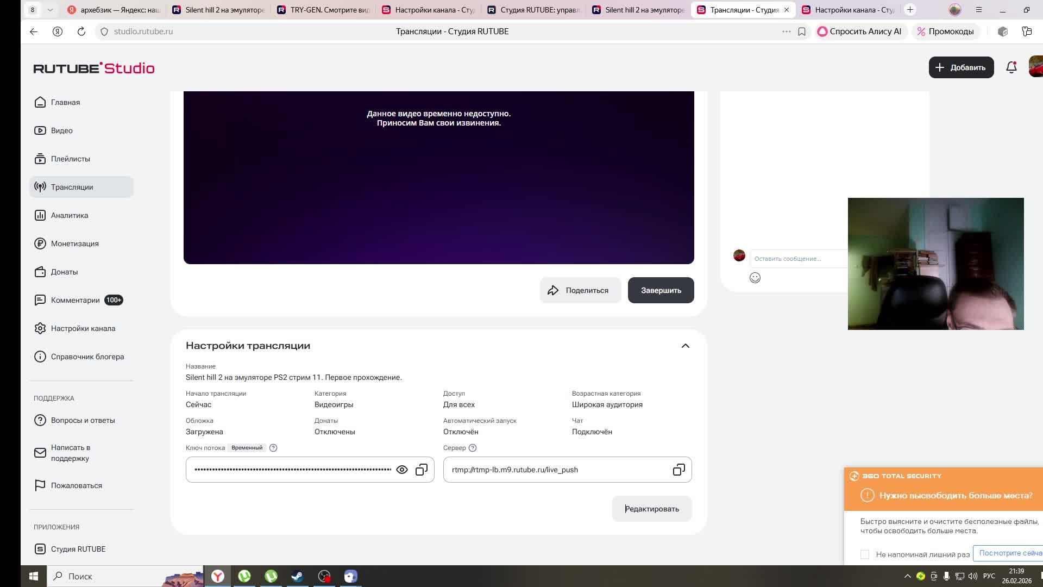This screenshot has height=587, width=1043.
Task: Reveal the stream key with eye icon
Action: [402, 470]
